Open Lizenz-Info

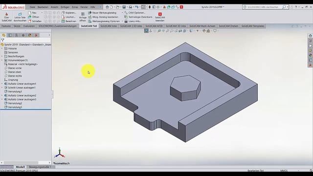pyautogui.click(x=133, y=21)
